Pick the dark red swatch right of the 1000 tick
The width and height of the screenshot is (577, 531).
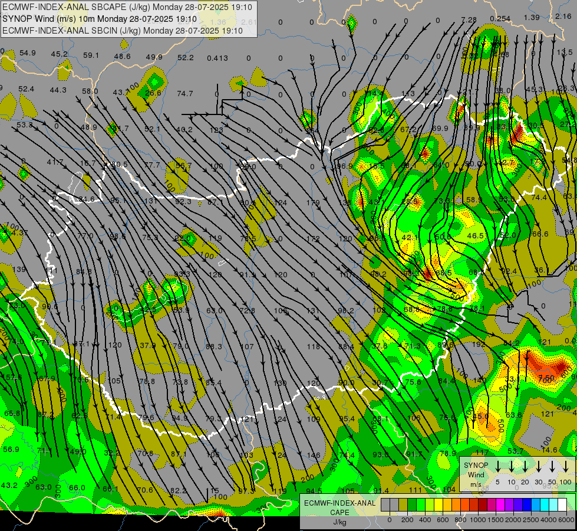(483, 504)
